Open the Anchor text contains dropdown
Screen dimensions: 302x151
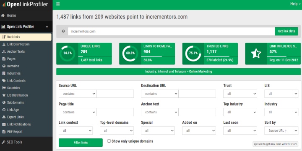point(160,112)
